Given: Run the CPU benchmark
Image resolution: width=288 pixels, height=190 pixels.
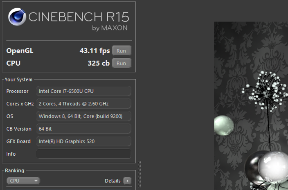Looking at the screenshot, I should [122, 63].
